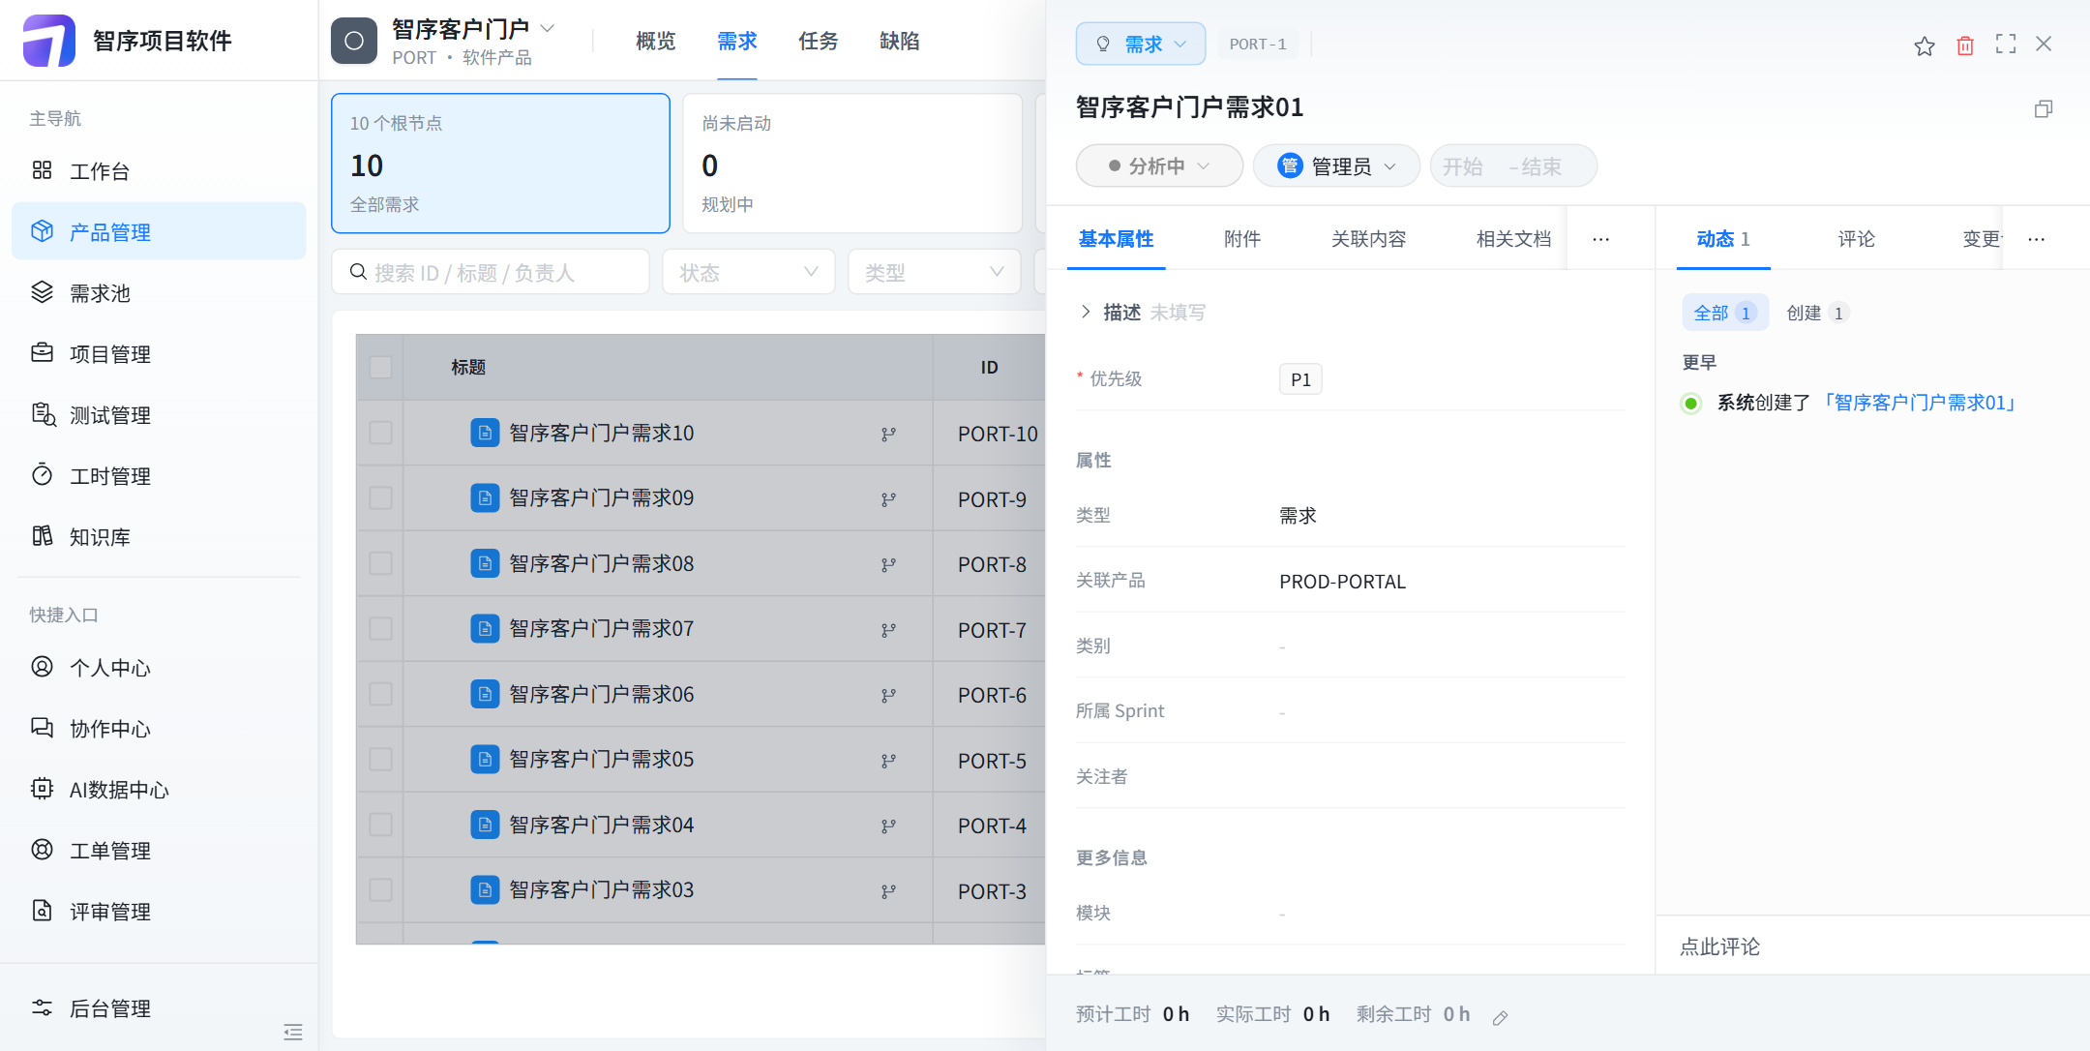Click P1 priority tag
2090x1051 pixels.
click(1300, 379)
